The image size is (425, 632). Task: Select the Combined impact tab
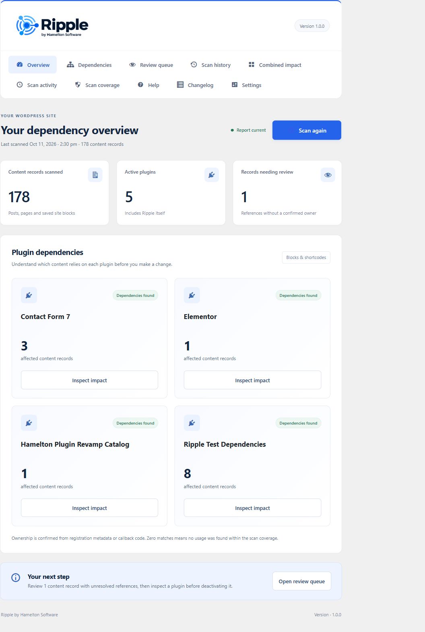tap(275, 65)
